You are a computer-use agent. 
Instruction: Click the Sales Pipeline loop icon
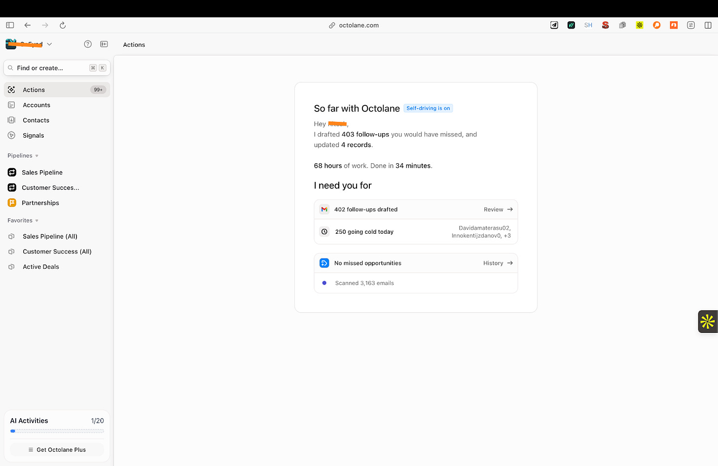[x=12, y=173]
